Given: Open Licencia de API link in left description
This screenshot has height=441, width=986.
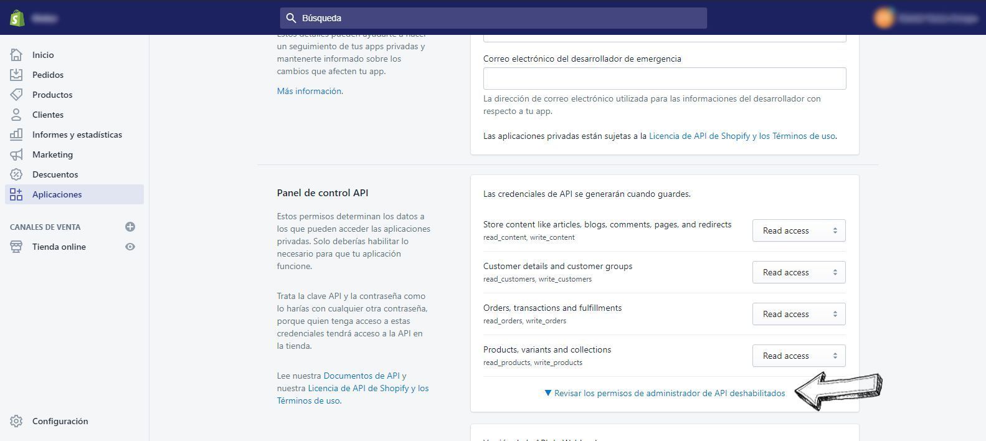Looking at the screenshot, I should tap(353, 394).
